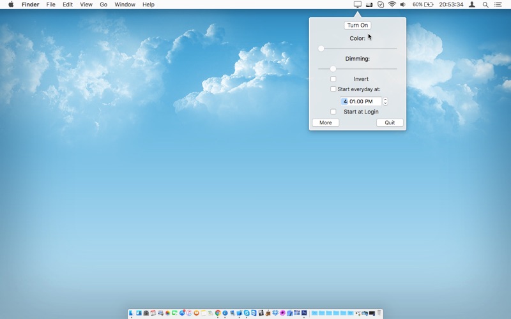
Task: Open the user account menu icon
Action: click(x=472, y=4)
